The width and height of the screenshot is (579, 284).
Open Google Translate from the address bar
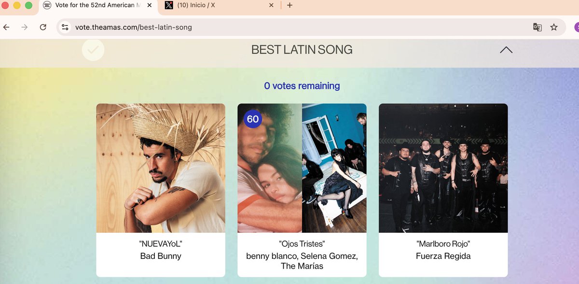(x=537, y=28)
